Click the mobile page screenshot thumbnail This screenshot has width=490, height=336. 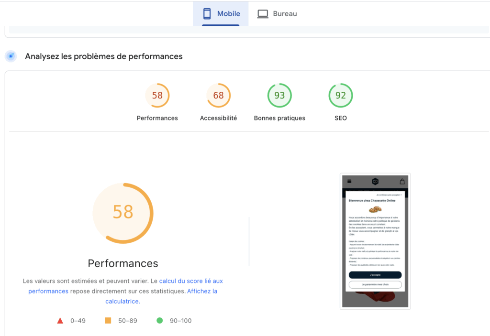375,241
